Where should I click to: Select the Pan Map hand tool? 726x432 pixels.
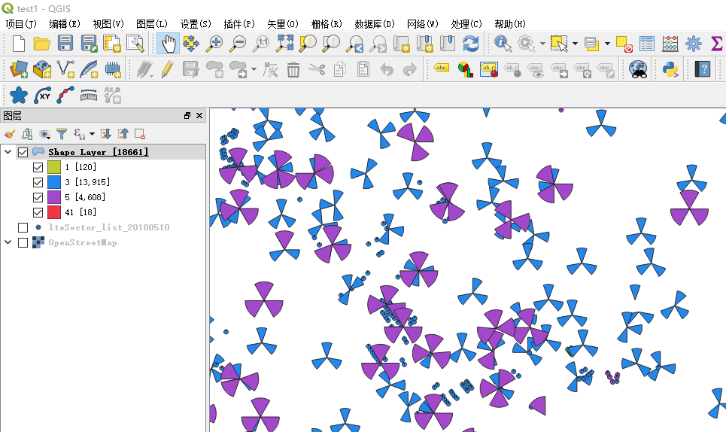(x=168, y=44)
